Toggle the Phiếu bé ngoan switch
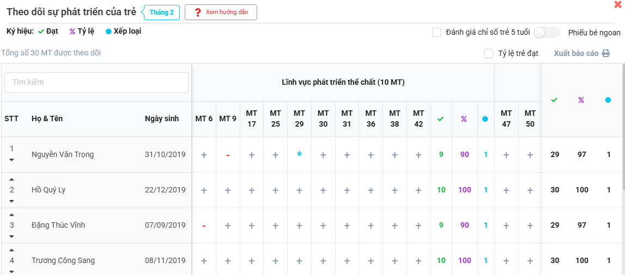The height and width of the screenshot is (275, 625). coord(547,32)
